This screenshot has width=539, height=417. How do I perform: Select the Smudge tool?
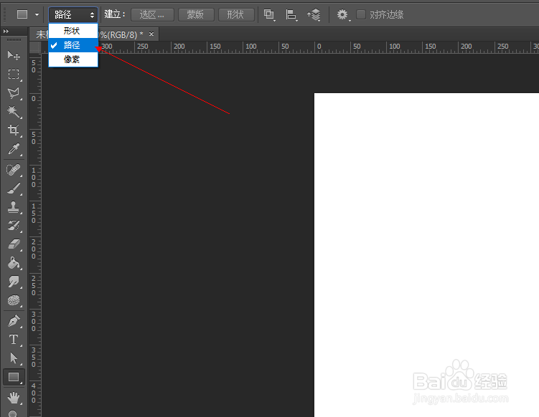(14, 282)
